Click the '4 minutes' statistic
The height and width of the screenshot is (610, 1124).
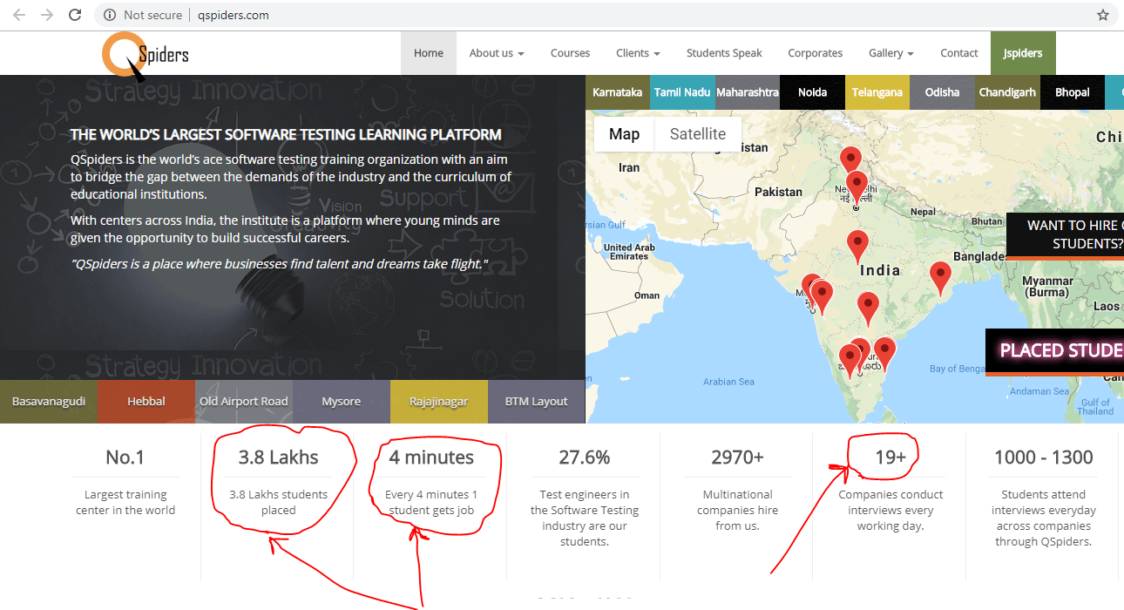click(x=431, y=457)
